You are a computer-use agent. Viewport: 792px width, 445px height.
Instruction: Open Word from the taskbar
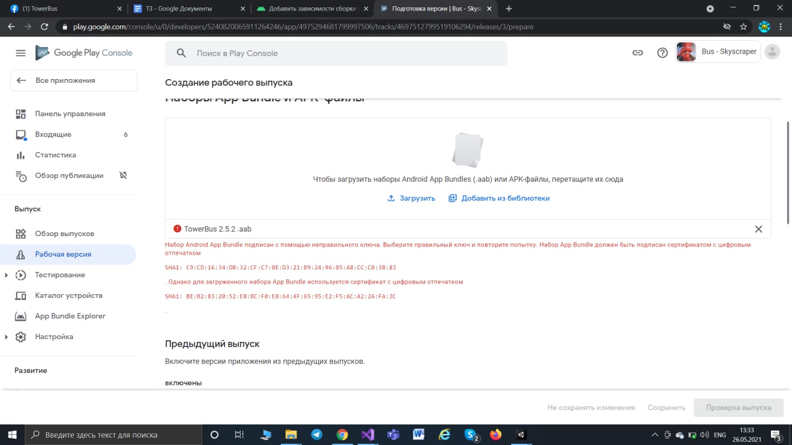(419, 434)
